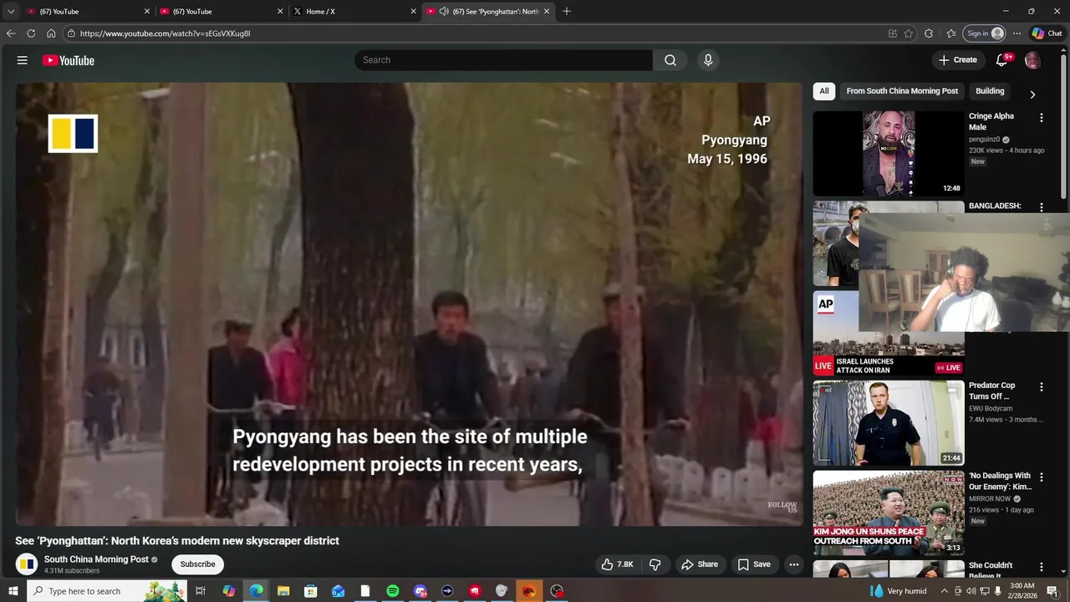Open the Kim Jong Un shuns peace thumbnail
Image resolution: width=1070 pixels, height=602 pixels.
(889, 513)
